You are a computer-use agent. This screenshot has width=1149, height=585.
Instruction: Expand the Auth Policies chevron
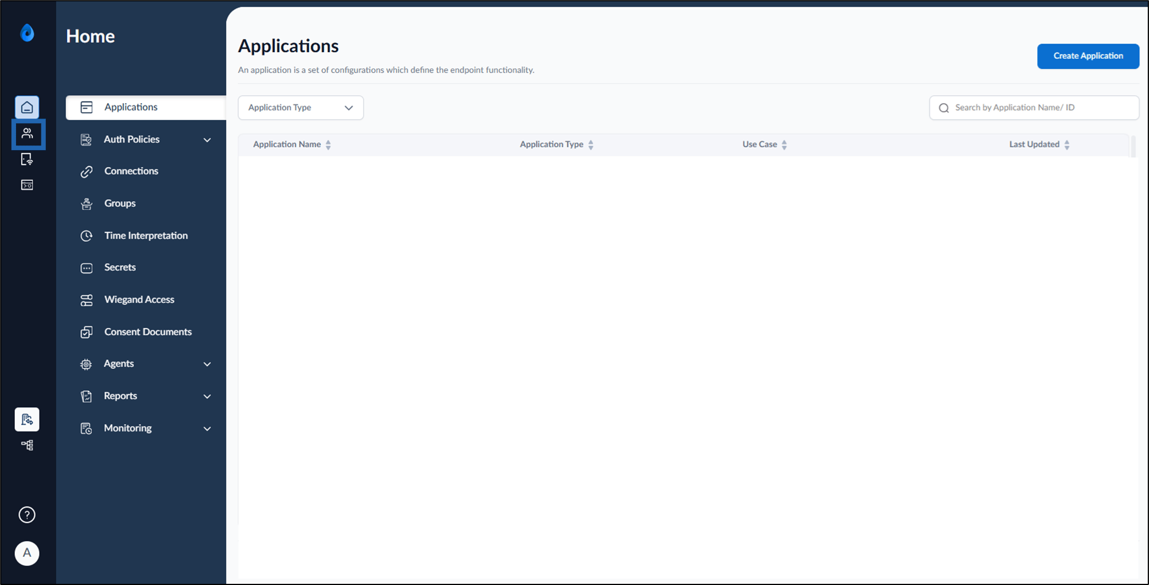click(x=208, y=140)
